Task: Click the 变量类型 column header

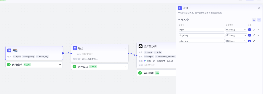Action: (229, 25)
